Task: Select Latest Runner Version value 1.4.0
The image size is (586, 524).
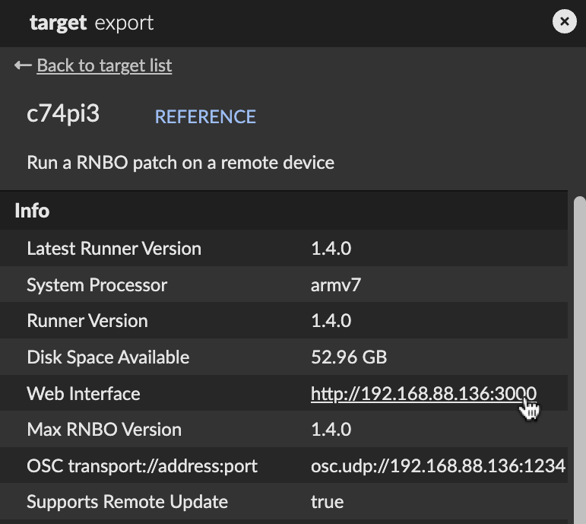Action: [x=331, y=249]
